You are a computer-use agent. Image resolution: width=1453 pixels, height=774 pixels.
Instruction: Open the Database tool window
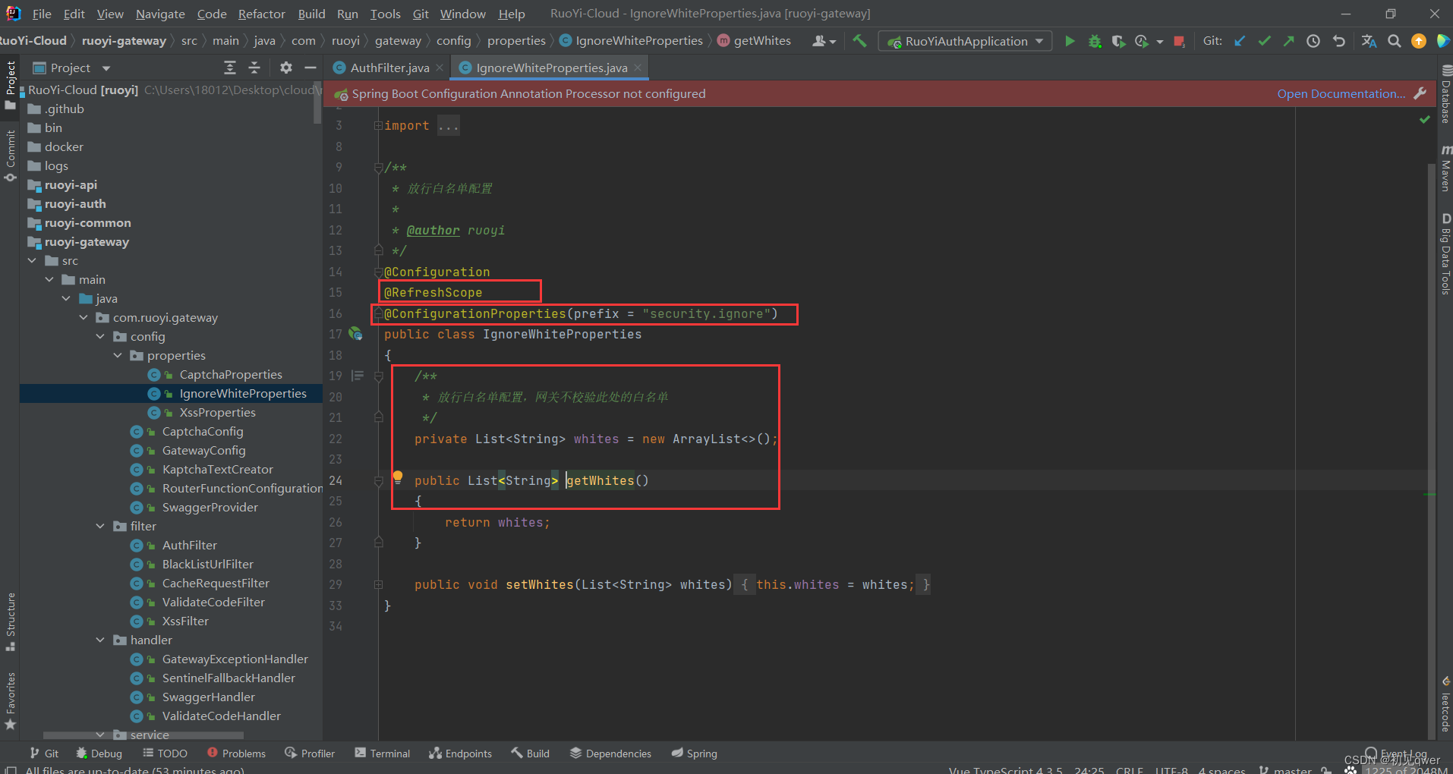point(1445,94)
